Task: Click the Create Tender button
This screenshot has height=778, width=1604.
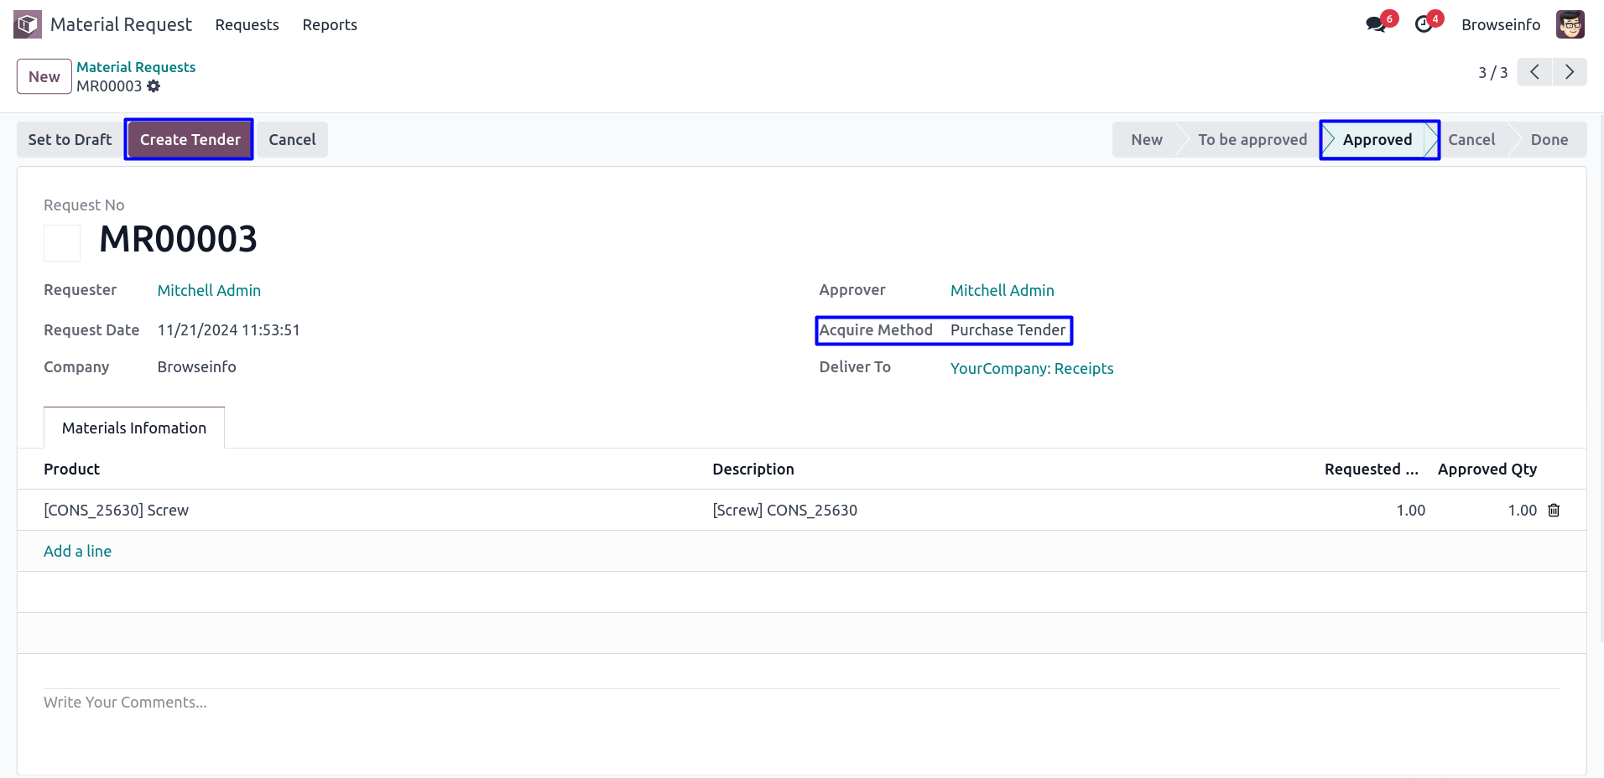Action: (x=190, y=140)
